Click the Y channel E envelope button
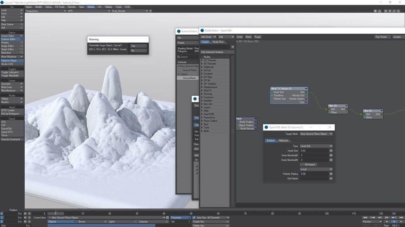Screen dimensions: 405x227 pos(29,217)
